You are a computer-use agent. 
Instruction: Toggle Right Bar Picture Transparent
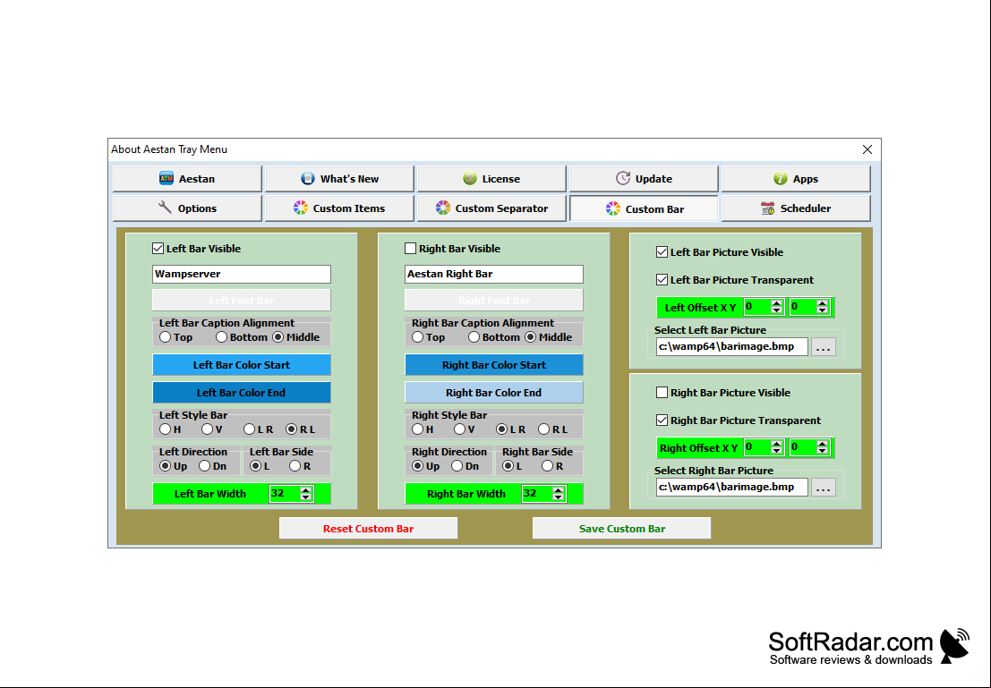(x=662, y=420)
